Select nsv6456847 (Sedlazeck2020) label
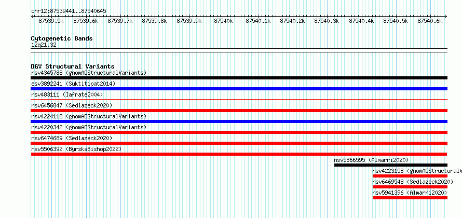 coord(72,105)
